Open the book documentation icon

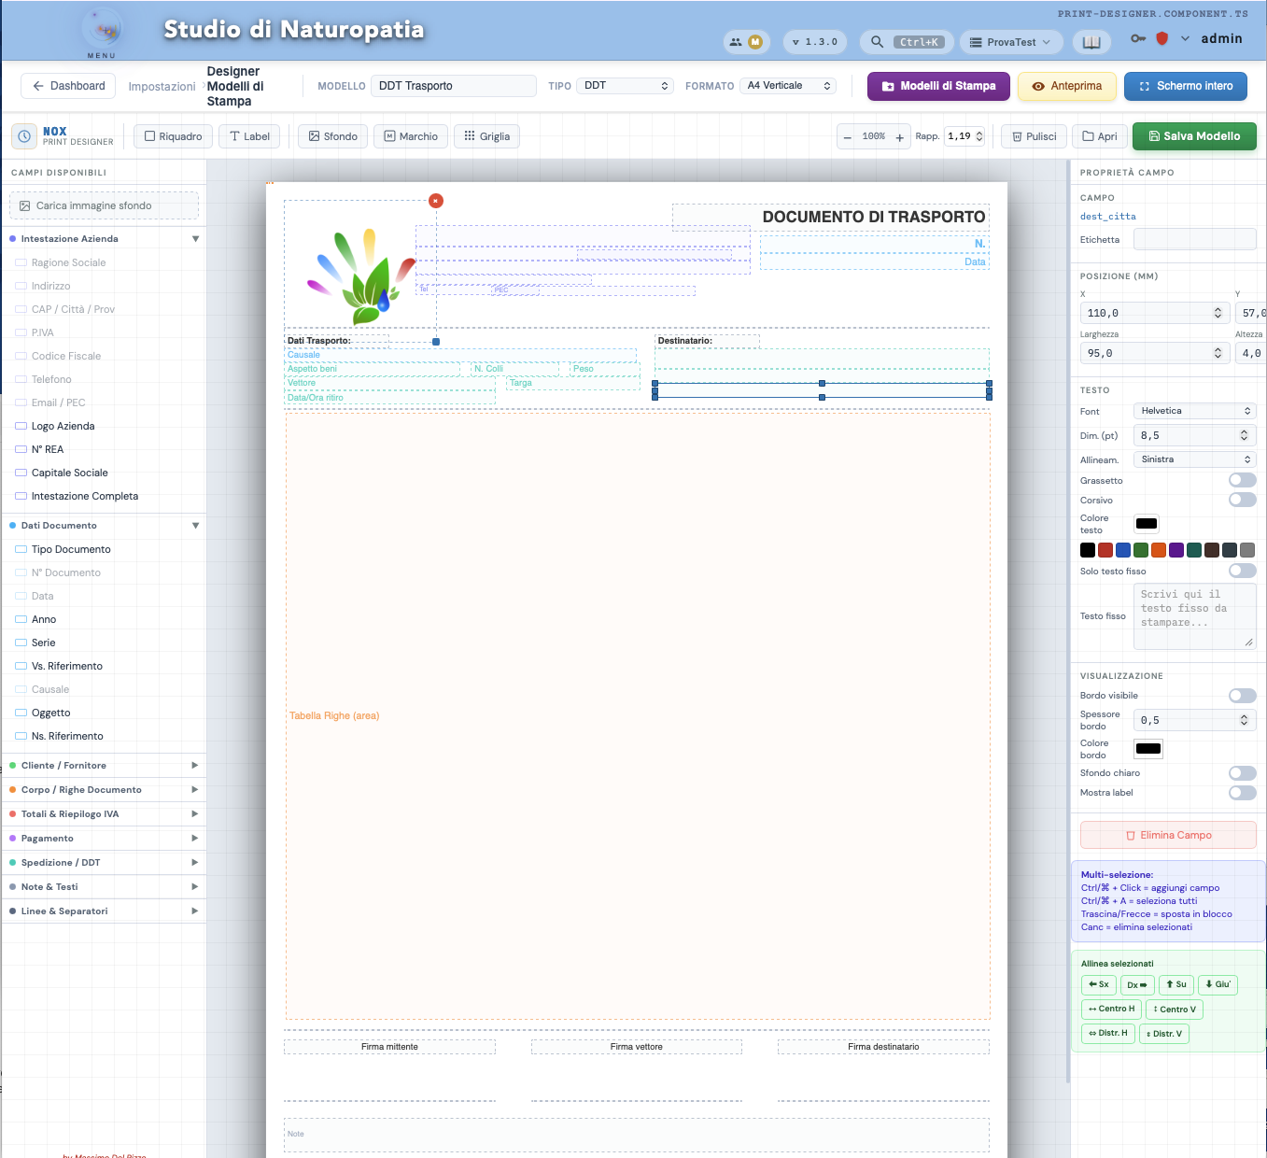(1091, 42)
